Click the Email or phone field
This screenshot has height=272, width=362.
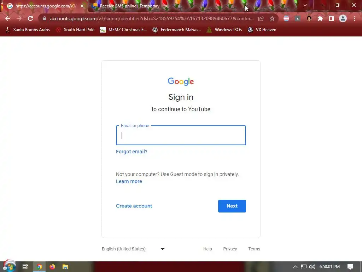pyautogui.click(x=181, y=135)
